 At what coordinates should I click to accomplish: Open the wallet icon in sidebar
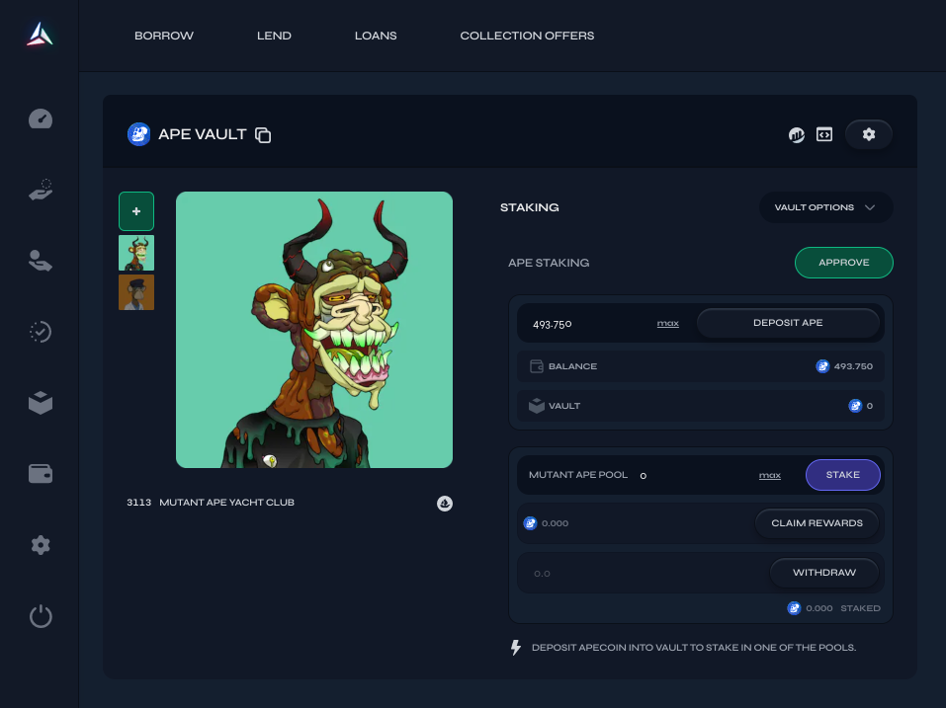(41, 474)
